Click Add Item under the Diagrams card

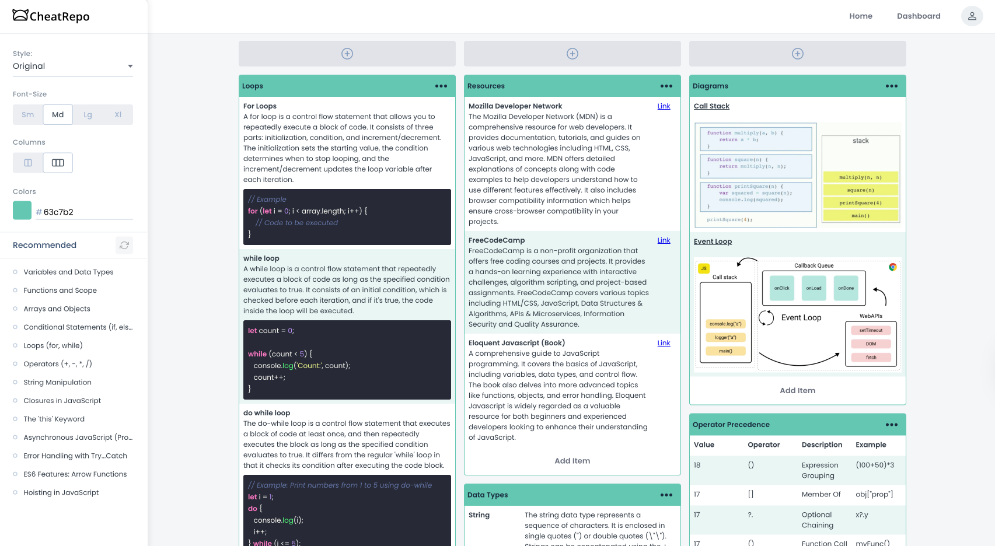797,390
